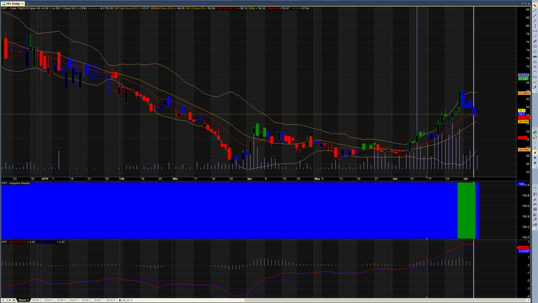Open the chart window list dropdown arrow

click(x=529, y=3)
